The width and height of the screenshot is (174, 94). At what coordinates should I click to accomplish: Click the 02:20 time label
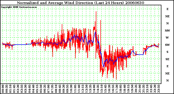18,89
